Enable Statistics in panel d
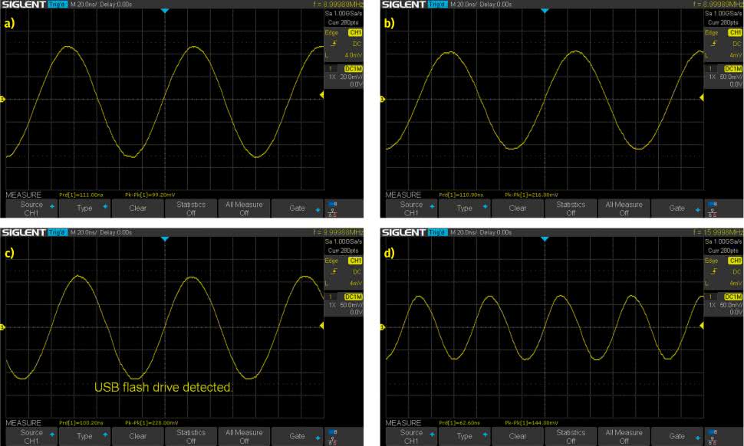 570,436
